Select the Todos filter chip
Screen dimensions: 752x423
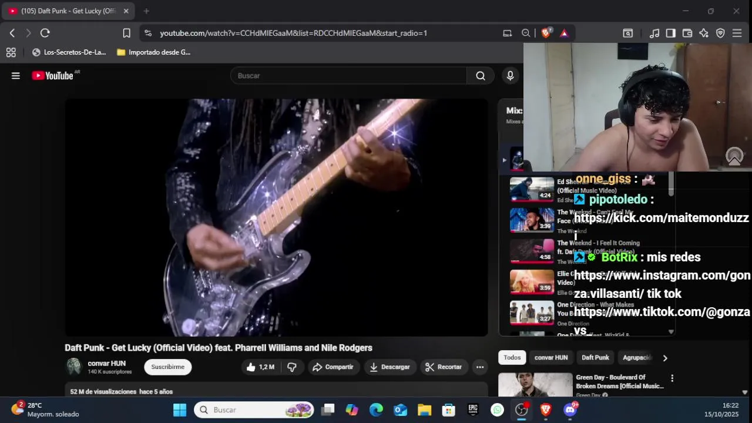(512, 357)
